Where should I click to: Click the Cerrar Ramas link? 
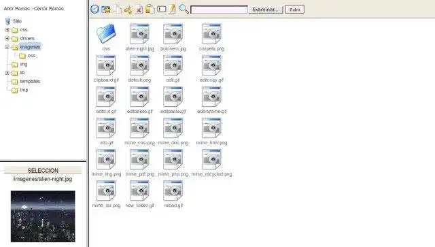tap(48, 9)
